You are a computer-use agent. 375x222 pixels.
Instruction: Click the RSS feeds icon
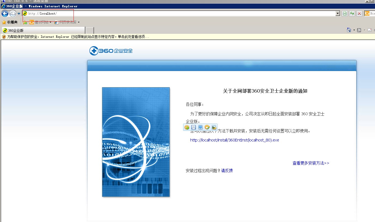point(359,30)
